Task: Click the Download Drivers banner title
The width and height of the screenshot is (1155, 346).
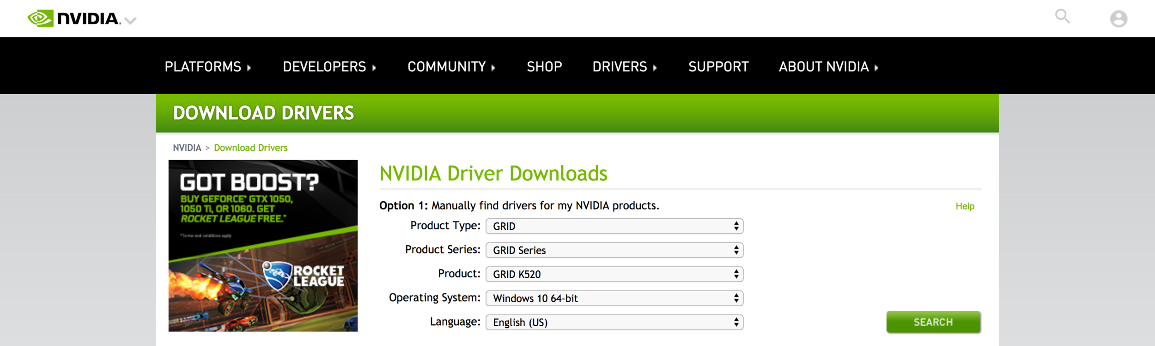Action: pyautogui.click(x=263, y=113)
